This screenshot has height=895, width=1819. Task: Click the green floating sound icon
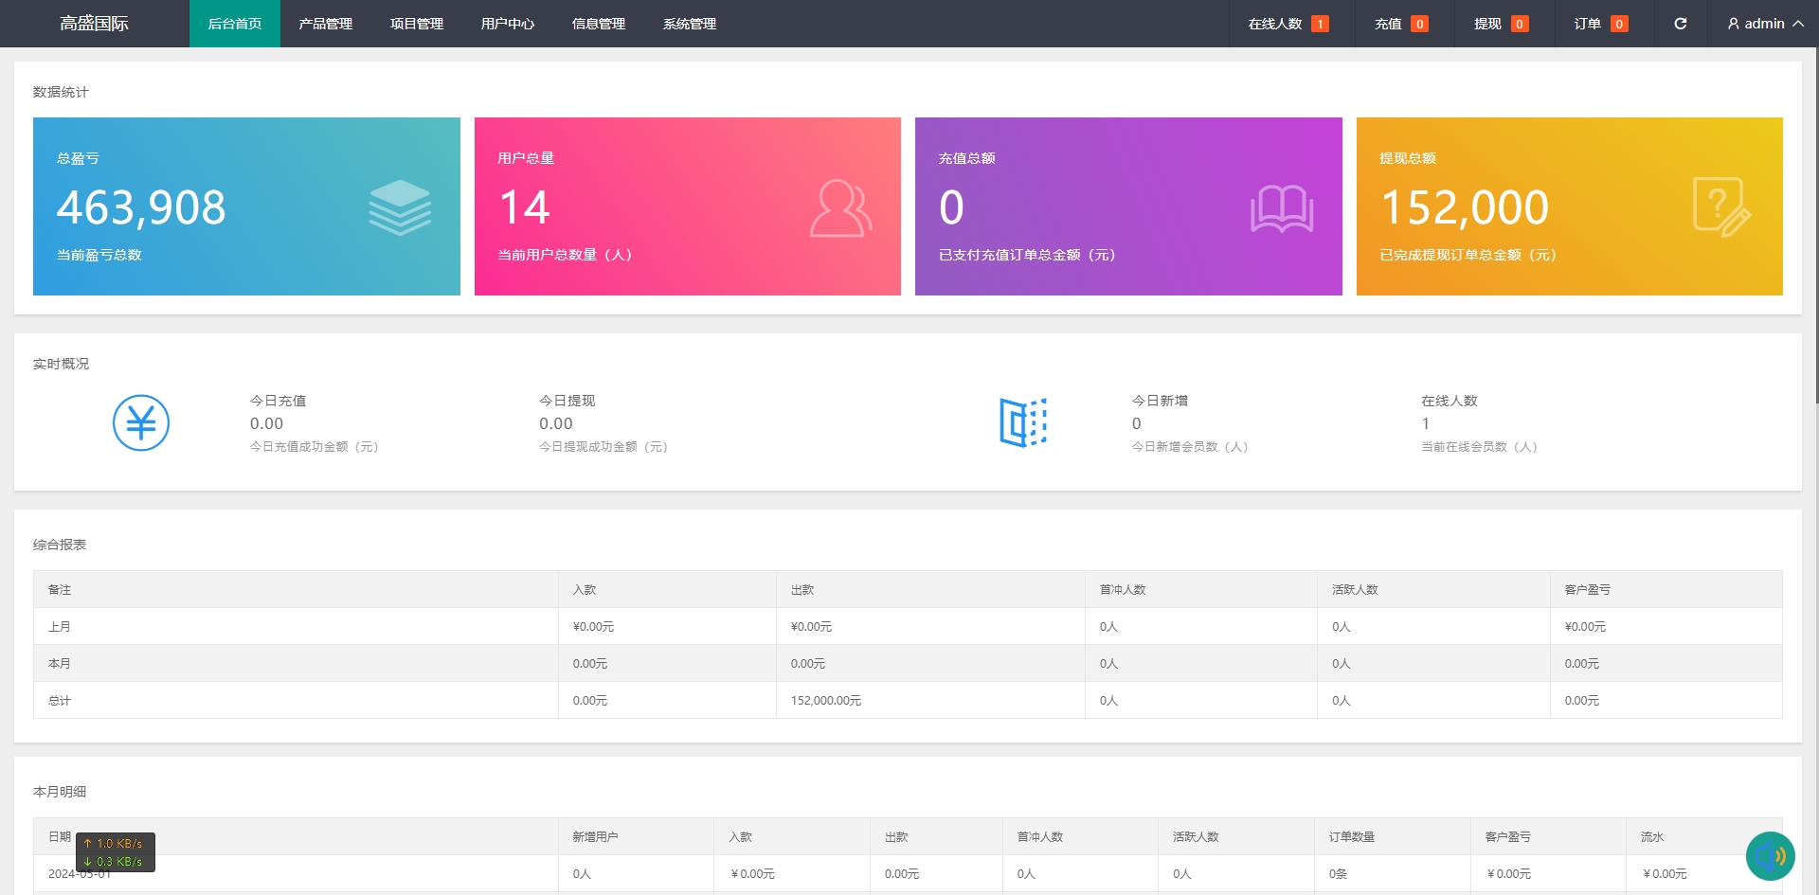tap(1770, 856)
